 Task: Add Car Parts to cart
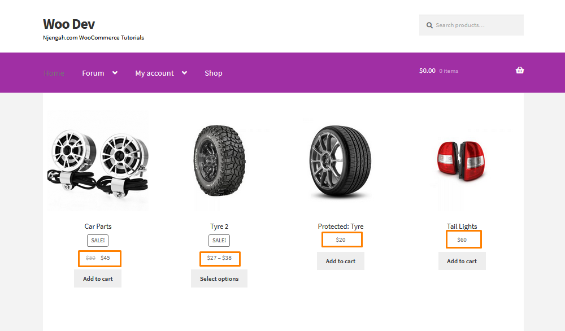click(x=98, y=278)
